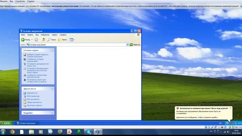This screenshot has height=136, width=242.
Task: Open Windows Explorer folder taskbar icon
Action: pyautogui.click(x=31, y=132)
